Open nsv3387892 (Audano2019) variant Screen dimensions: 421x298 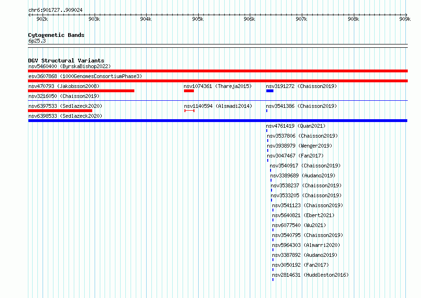click(x=305, y=255)
